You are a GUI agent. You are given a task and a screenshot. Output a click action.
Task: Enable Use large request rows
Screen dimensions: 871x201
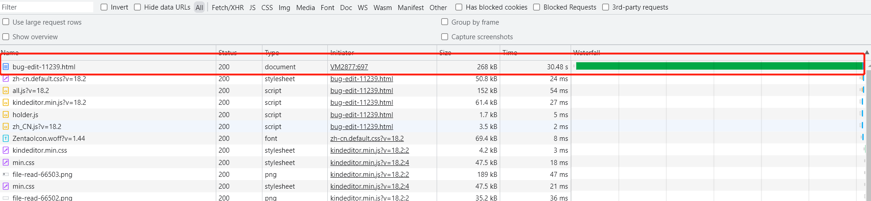tap(6, 22)
